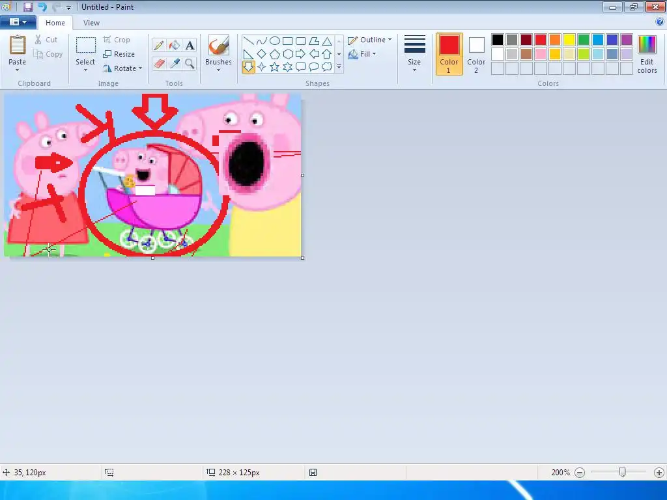Zoom out with the minus button
The image size is (667, 500).
(580, 473)
